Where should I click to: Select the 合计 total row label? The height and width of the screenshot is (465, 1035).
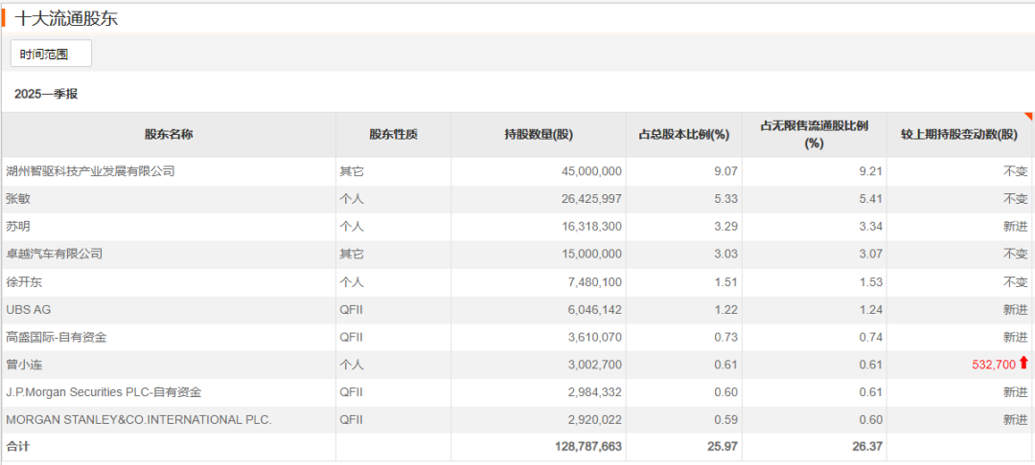tap(18, 448)
